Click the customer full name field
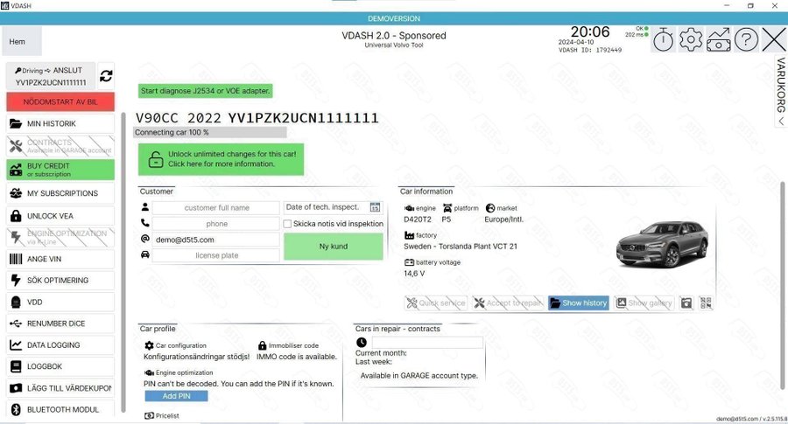Image resolution: width=788 pixels, height=424 pixels. pos(216,208)
